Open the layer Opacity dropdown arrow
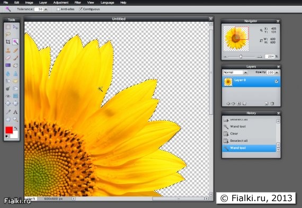This screenshot has width=302, height=208. coord(277,73)
